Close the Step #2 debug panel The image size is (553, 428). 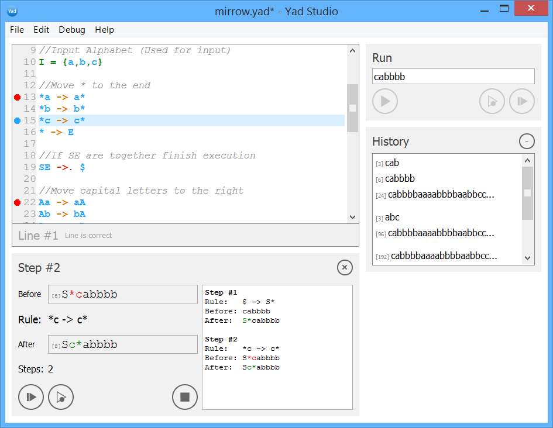pyautogui.click(x=345, y=268)
